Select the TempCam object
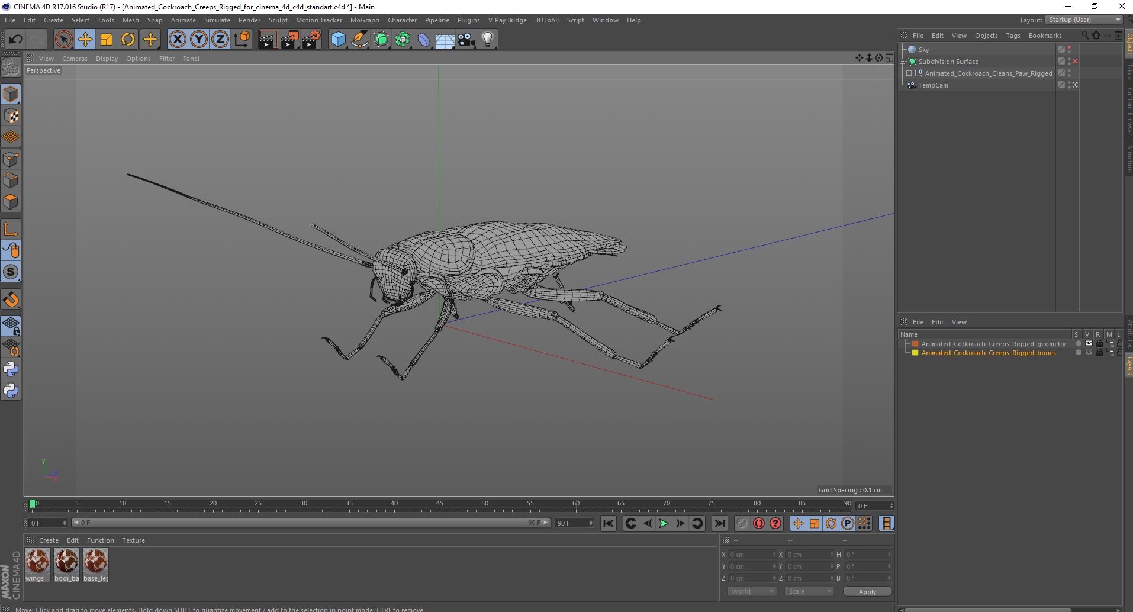 [933, 85]
